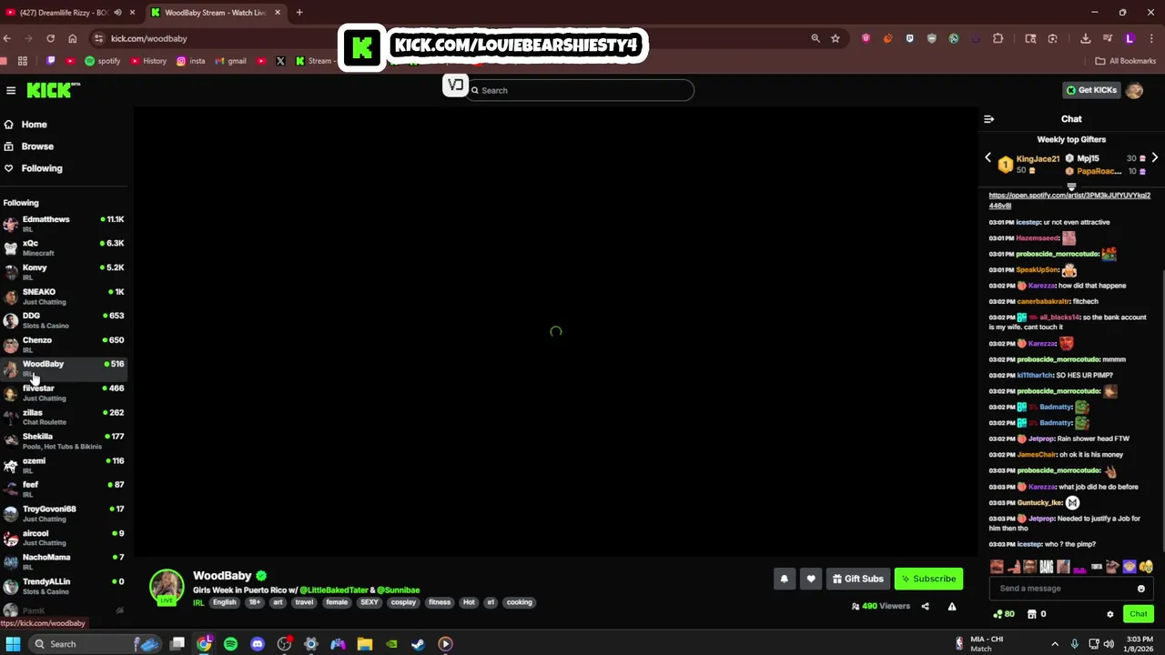Open the emoji picker in message box
The width and height of the screenshot is (1165, 655).
tap(1140, 589)
